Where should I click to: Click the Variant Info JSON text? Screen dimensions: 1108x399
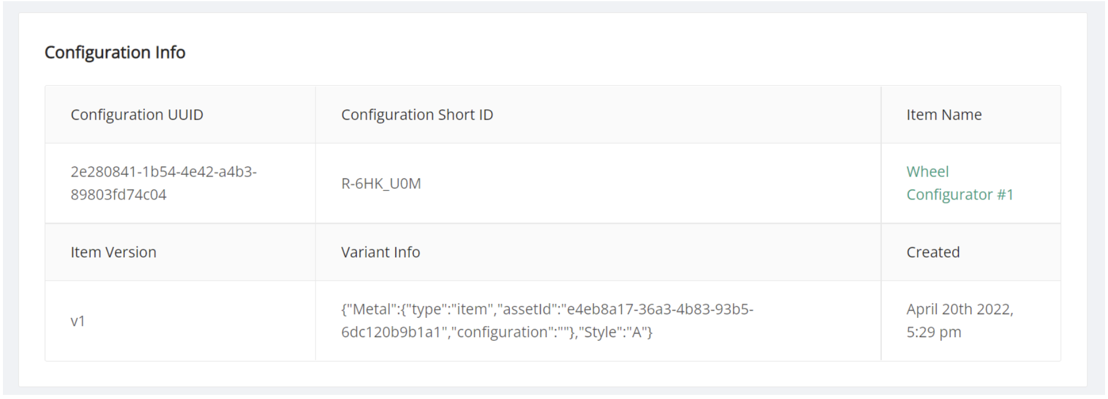(546, 321)
